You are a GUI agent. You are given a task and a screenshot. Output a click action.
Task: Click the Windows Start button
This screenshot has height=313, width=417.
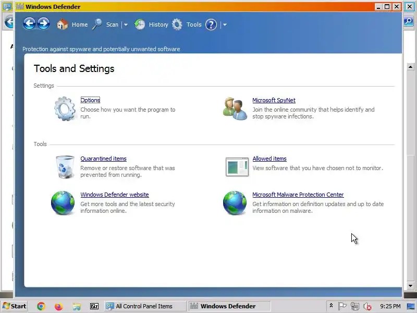15,306
